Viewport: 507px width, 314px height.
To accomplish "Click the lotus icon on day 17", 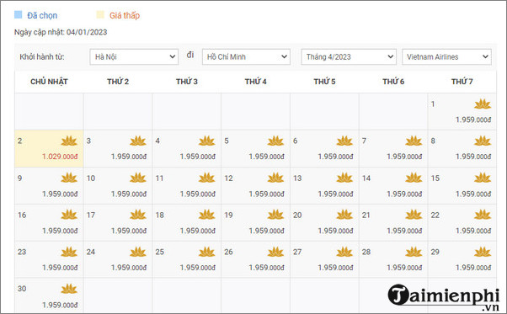I will 138,215.
